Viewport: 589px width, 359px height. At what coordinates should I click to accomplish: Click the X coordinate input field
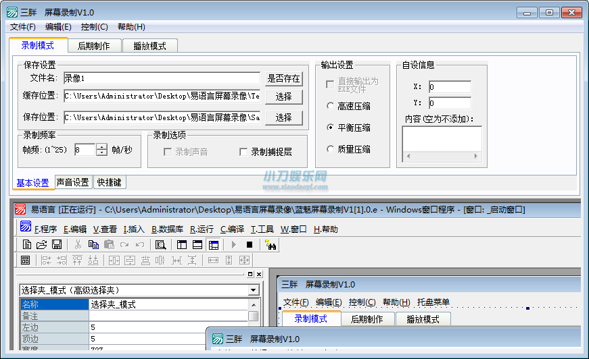450,87
